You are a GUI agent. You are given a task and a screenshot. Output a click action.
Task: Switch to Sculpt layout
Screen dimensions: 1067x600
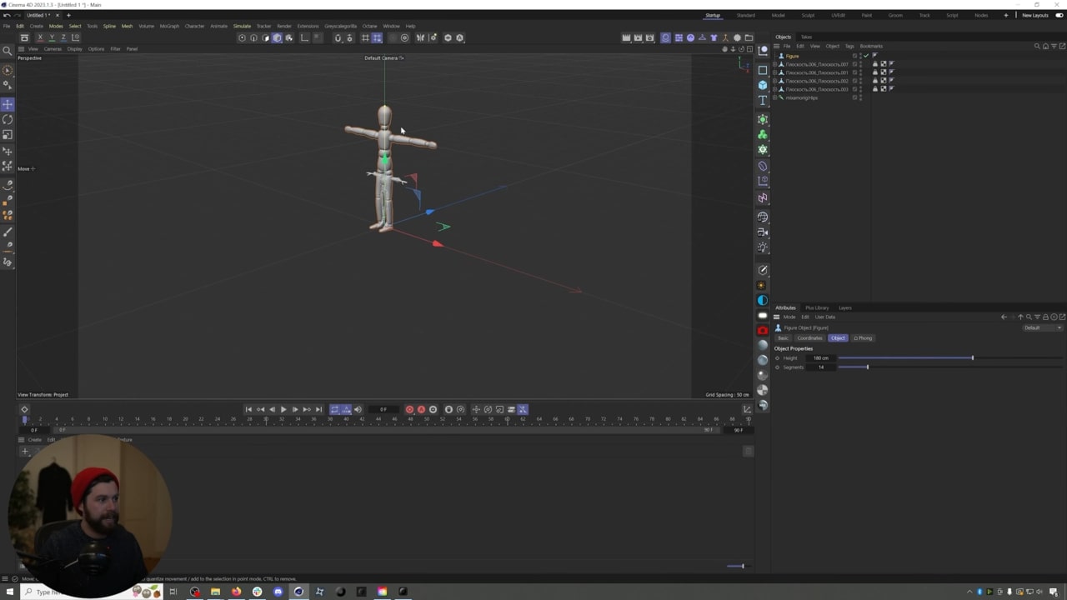(x=808, y=15)
